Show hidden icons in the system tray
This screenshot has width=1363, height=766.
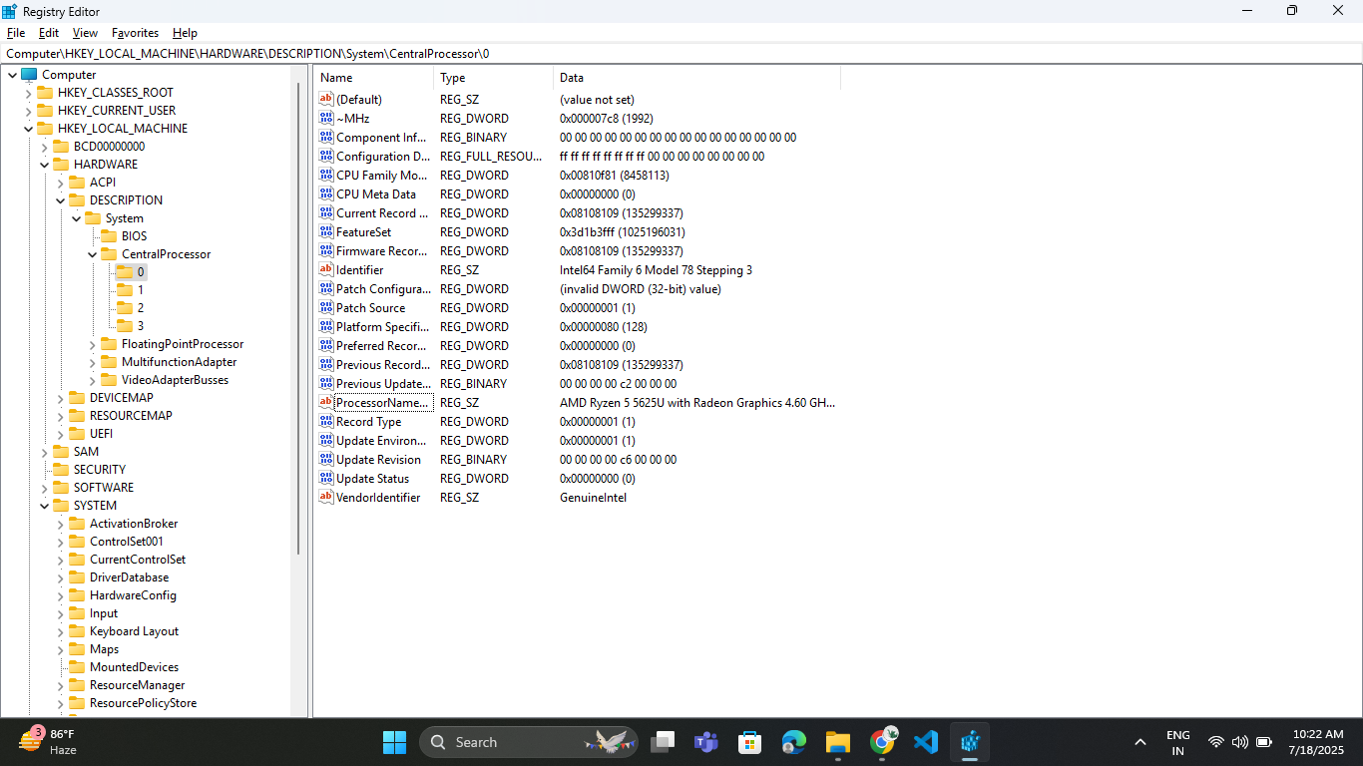[1139, 742]
